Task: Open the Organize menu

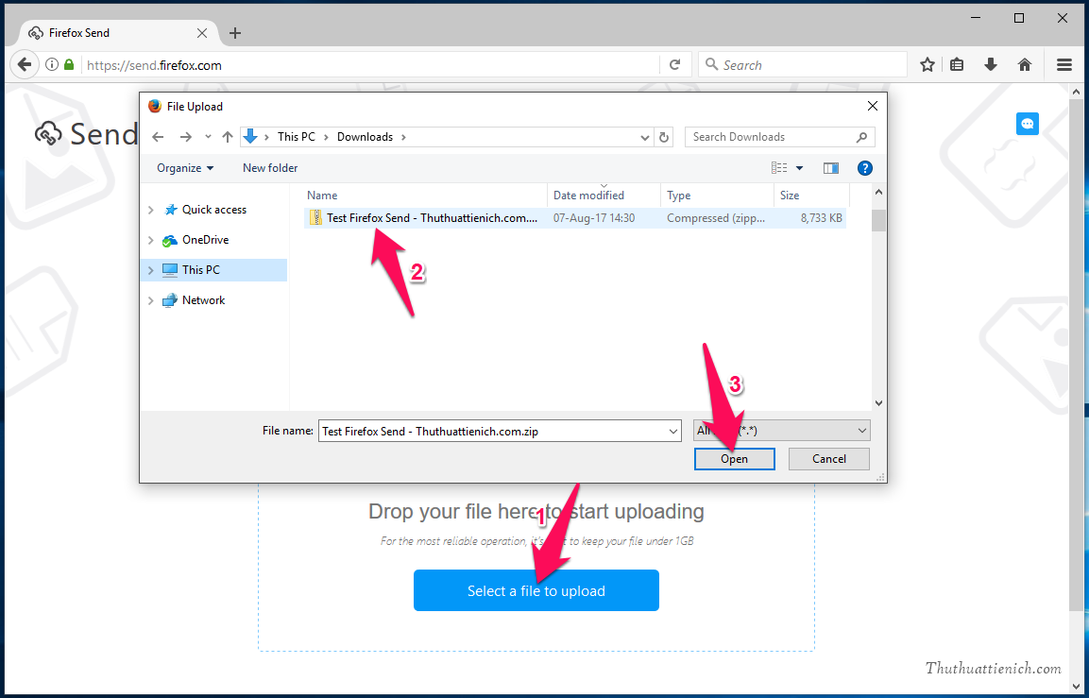Action: 185,168
